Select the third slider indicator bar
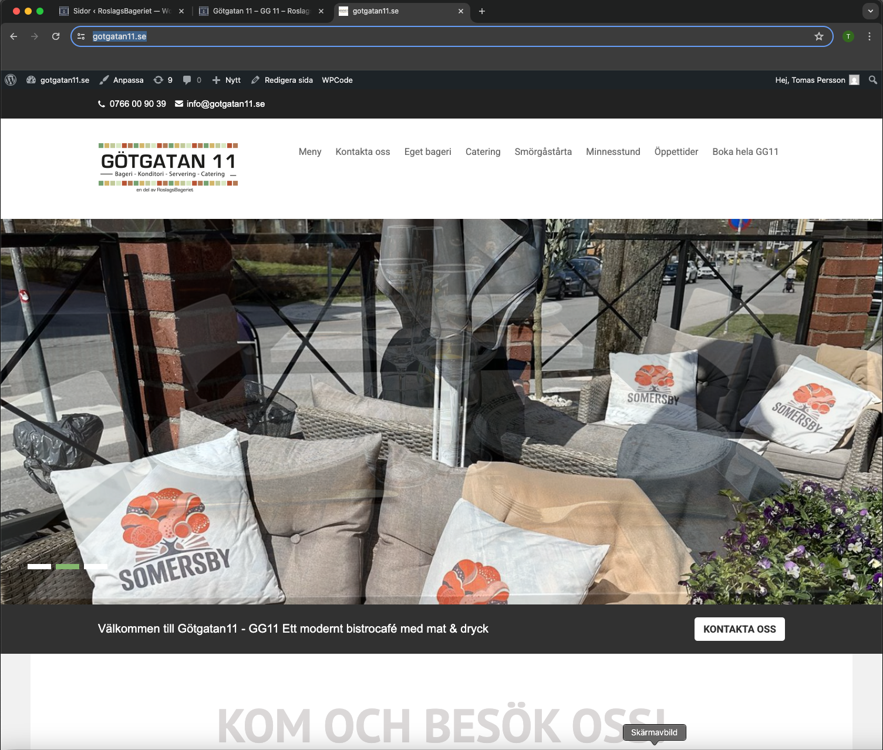This screenshot has height=750, width=883. tap(96, 566)
